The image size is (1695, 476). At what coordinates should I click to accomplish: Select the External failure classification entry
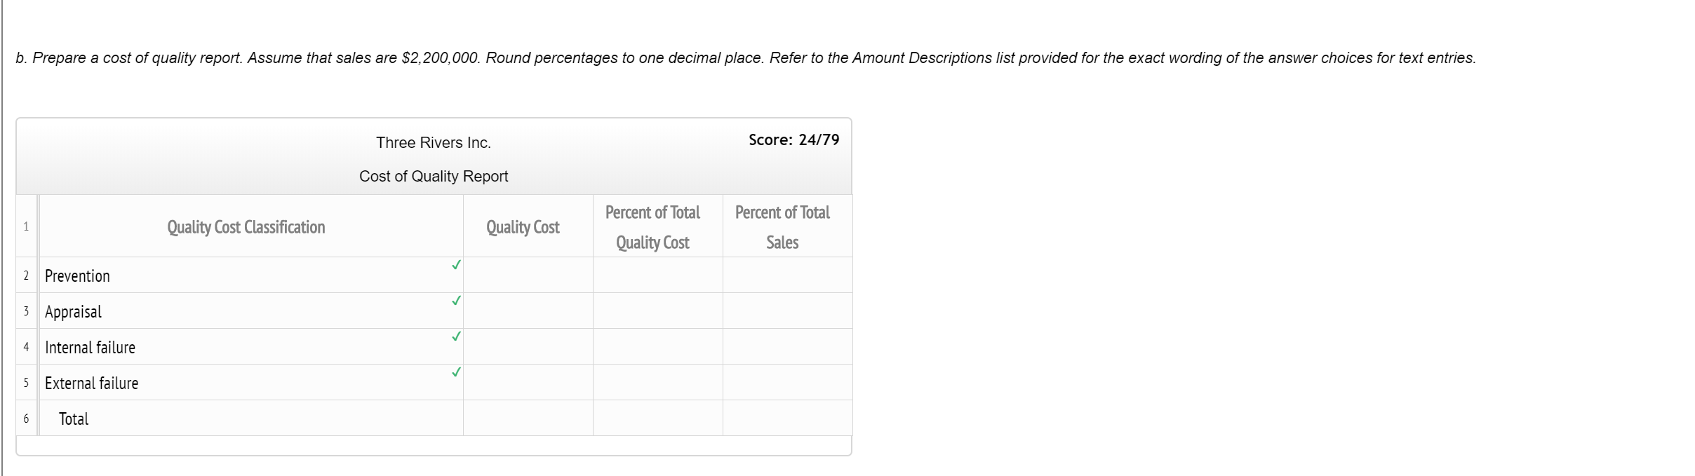point(251,382)
